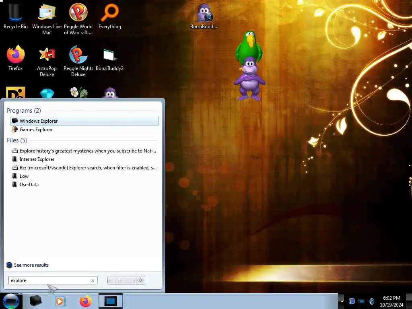Click the UserData result folder icon

tap(15, 184)
